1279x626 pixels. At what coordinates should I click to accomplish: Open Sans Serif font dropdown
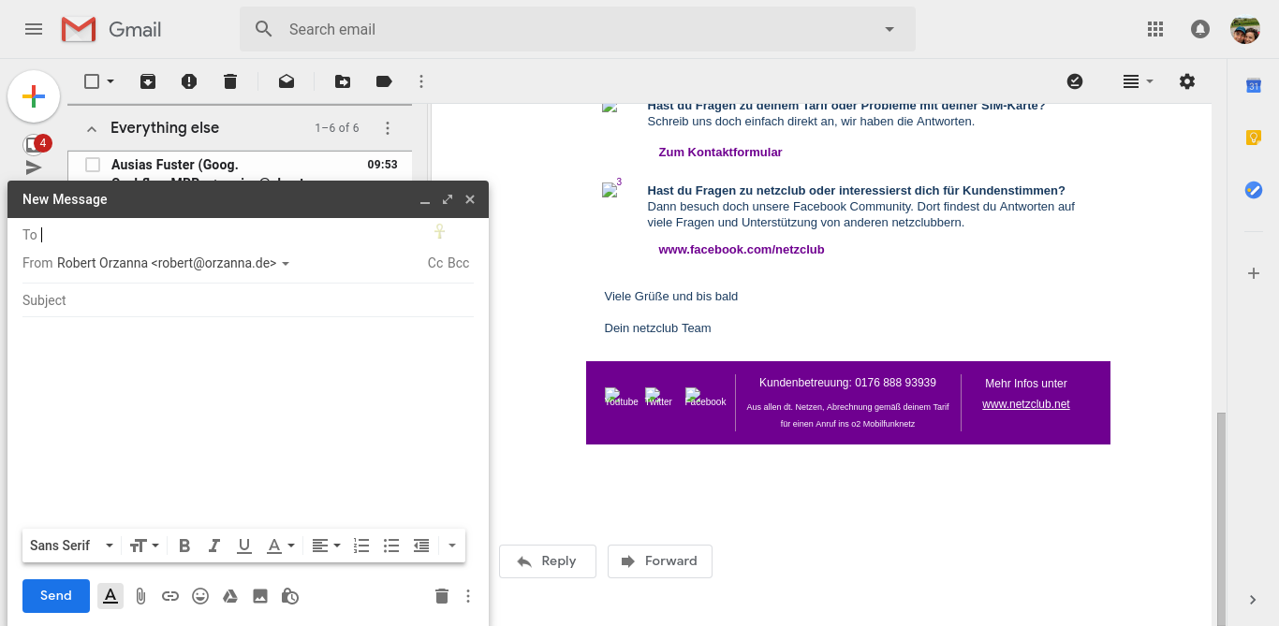[x=71, y=546]
